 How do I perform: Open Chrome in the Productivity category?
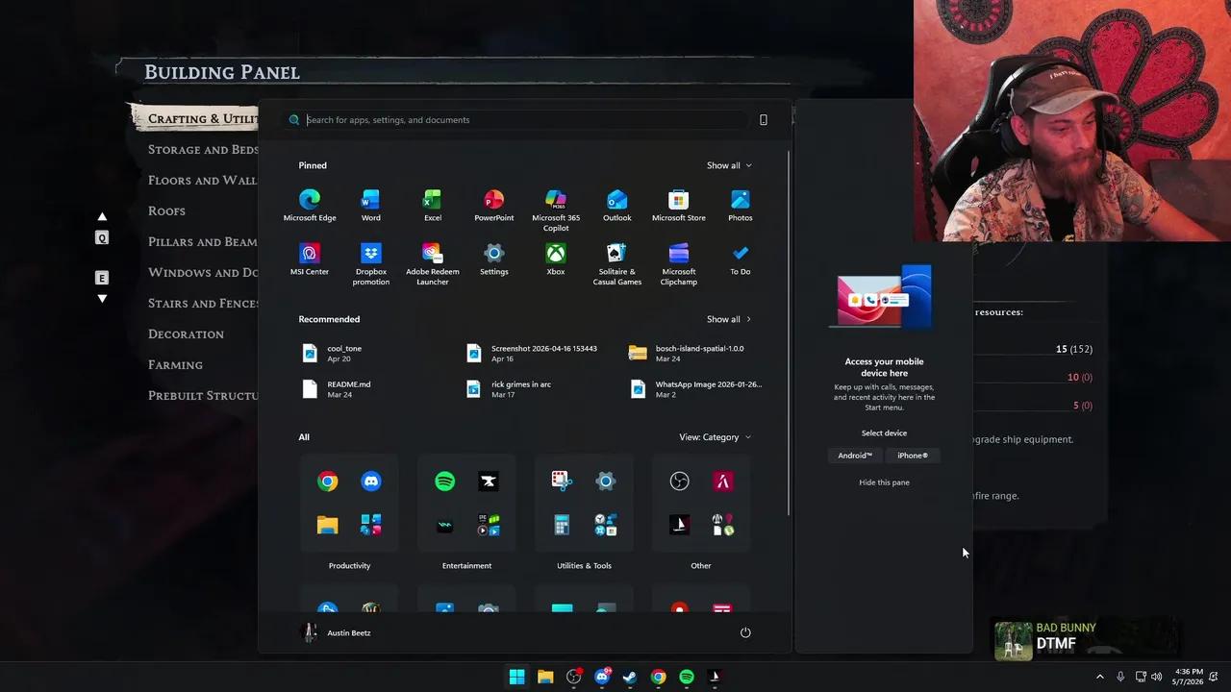tap(328, 482)
